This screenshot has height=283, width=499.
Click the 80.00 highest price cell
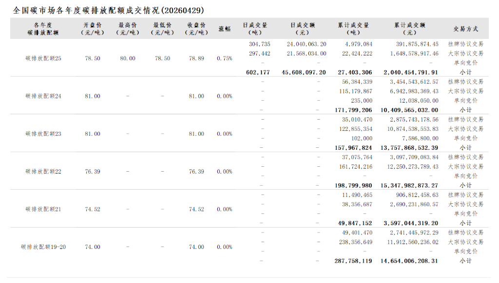click(x=128, y=58)
